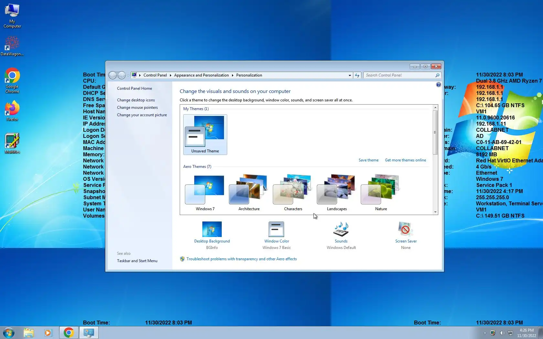Open Screen Saver settings
Image resolution: width=543 pixels, height=339 pixels.
(x=406, y=235)
